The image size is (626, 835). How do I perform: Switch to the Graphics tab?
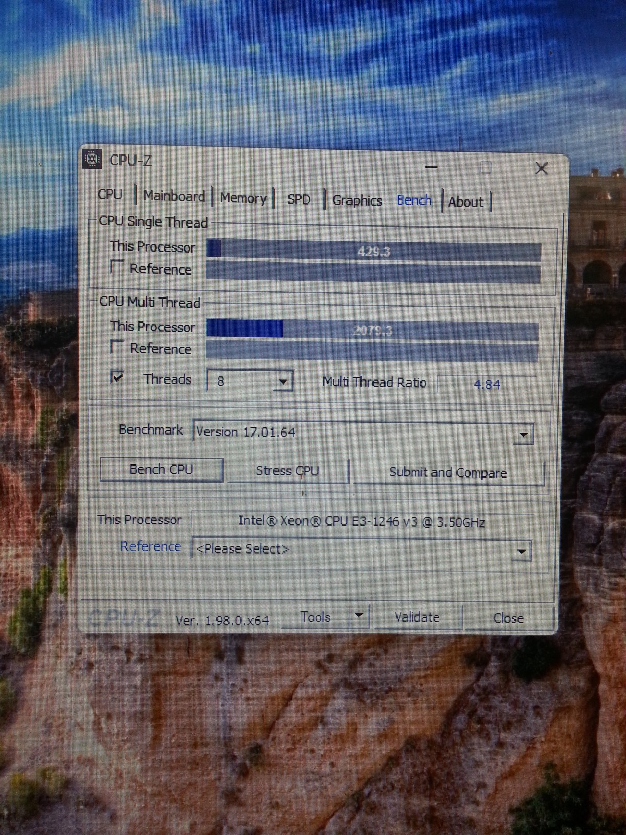[357, 200]
